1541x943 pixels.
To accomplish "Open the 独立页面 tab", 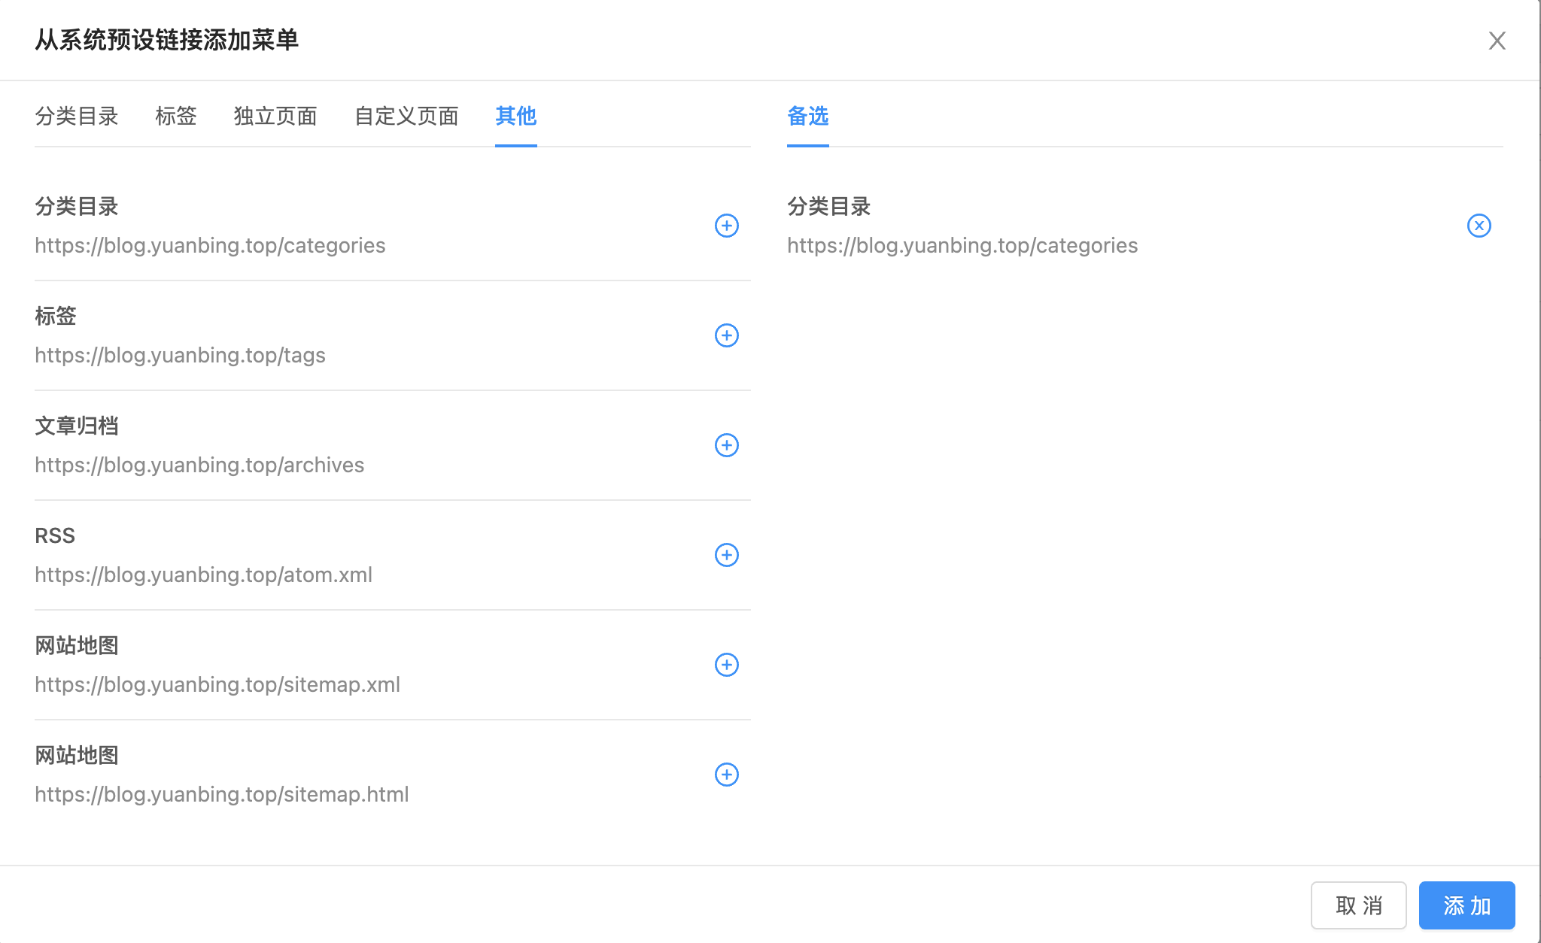I will [275, 117].
